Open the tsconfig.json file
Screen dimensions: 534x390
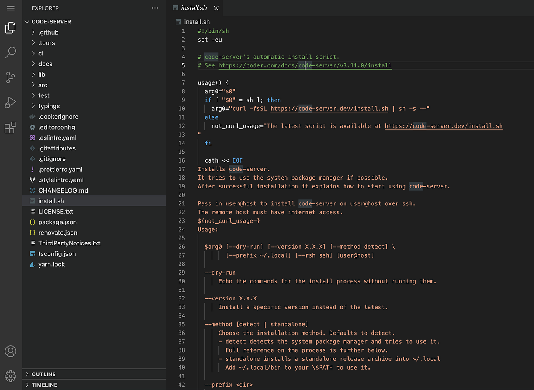(94, 254)
